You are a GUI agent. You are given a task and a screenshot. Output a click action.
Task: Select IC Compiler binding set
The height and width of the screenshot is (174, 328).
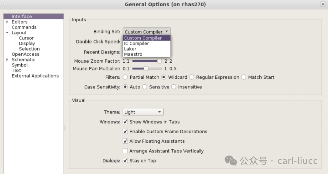click(136, 43)
